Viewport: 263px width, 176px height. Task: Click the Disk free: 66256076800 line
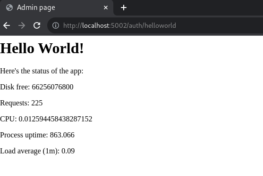37,87
